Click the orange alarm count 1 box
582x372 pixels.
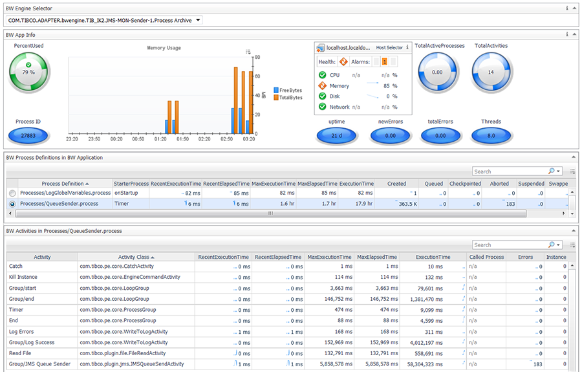385,61
